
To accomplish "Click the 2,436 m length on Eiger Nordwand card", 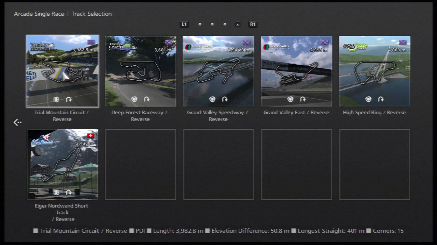I will (x=84, y=143).
